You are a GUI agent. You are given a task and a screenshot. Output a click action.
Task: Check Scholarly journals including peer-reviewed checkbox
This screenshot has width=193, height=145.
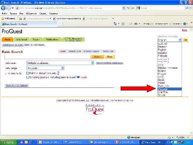click(x=28, y=77)
